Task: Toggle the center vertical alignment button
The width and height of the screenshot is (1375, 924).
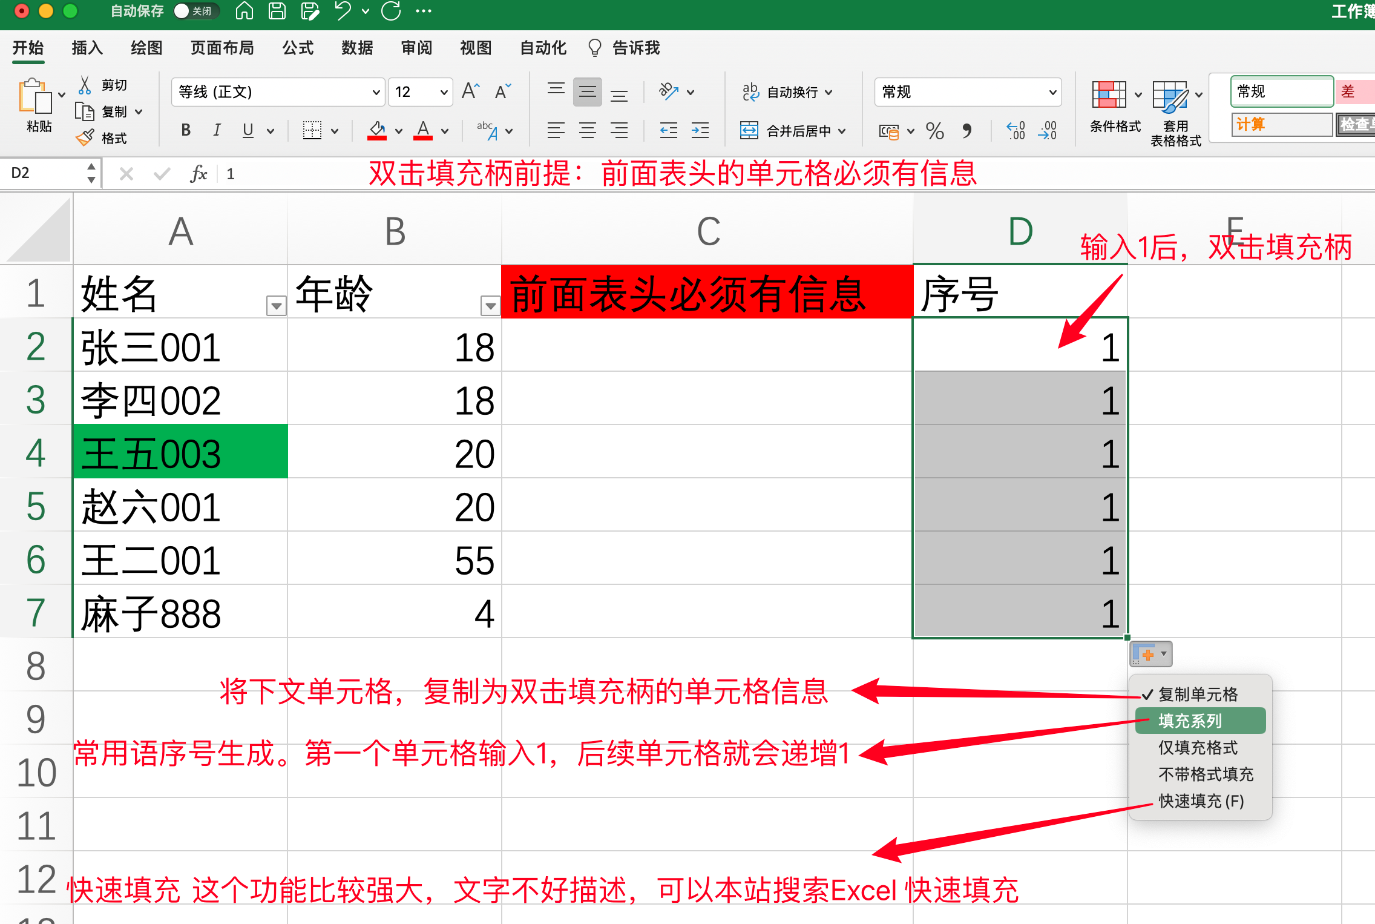Action: click(x=587, y=92)
